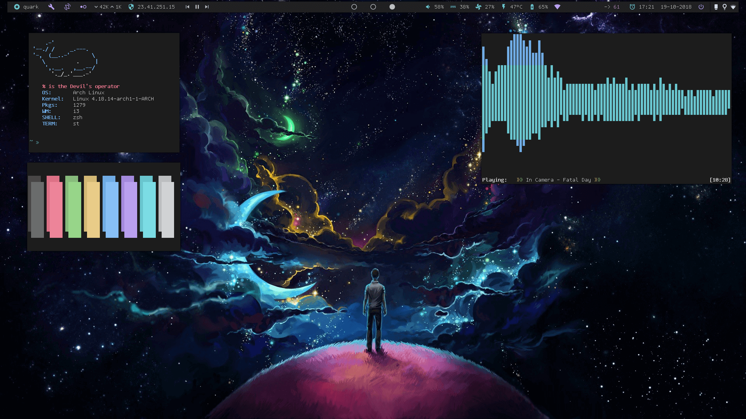Click the light bulb tray icon
The image size is (746, 419).
pos(724,7)
